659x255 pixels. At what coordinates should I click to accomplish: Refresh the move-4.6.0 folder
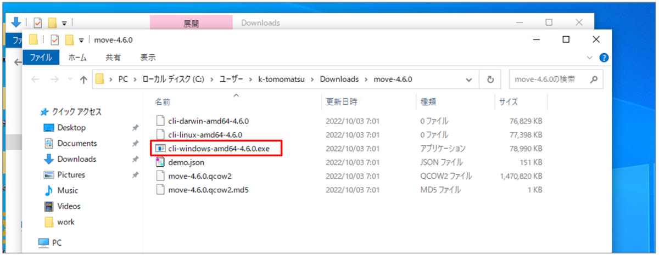[x=490, y=80]
